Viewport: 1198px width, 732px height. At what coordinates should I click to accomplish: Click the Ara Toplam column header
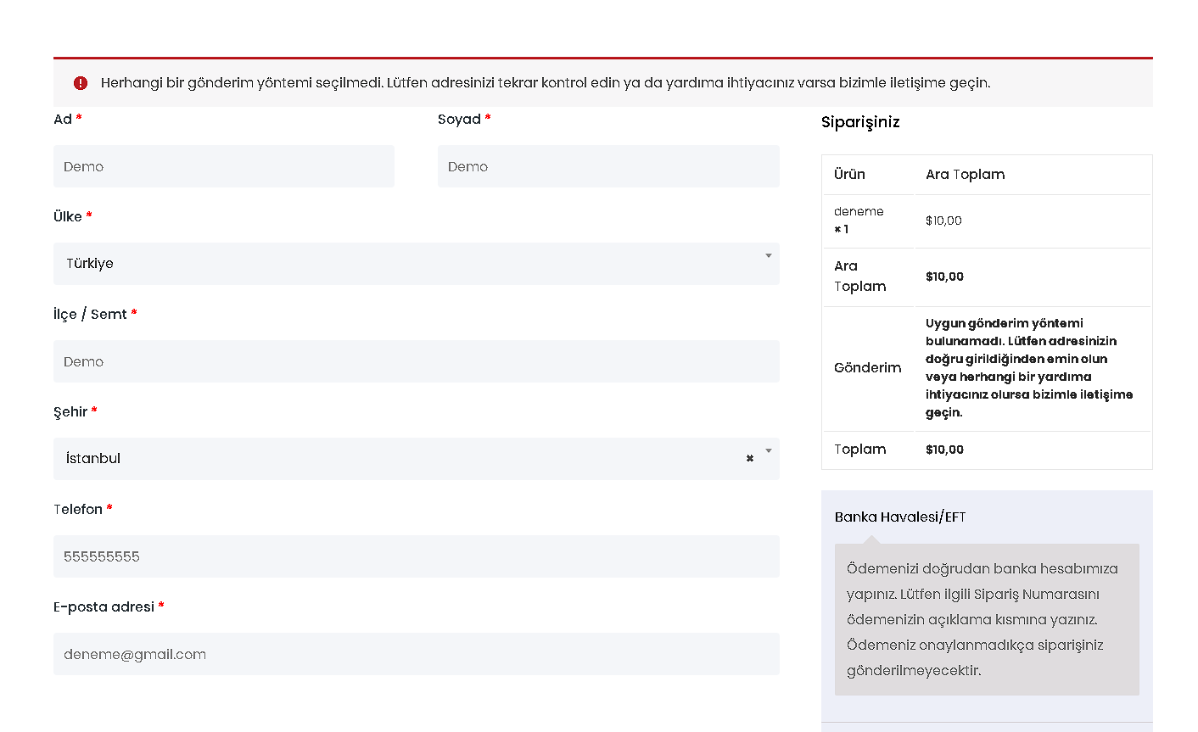coord(966,175)
